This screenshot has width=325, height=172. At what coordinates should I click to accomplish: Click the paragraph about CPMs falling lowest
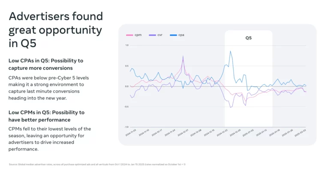point(50,139)
